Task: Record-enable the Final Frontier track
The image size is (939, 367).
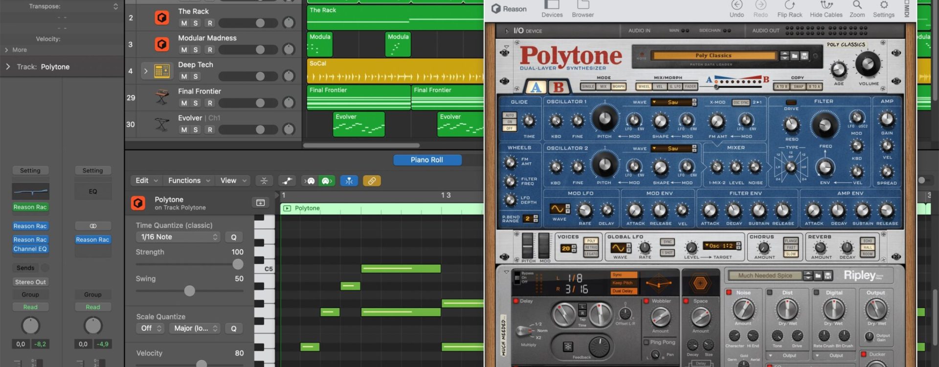Action: coord(210,103)
